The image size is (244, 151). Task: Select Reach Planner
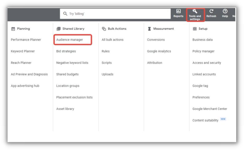21,63
